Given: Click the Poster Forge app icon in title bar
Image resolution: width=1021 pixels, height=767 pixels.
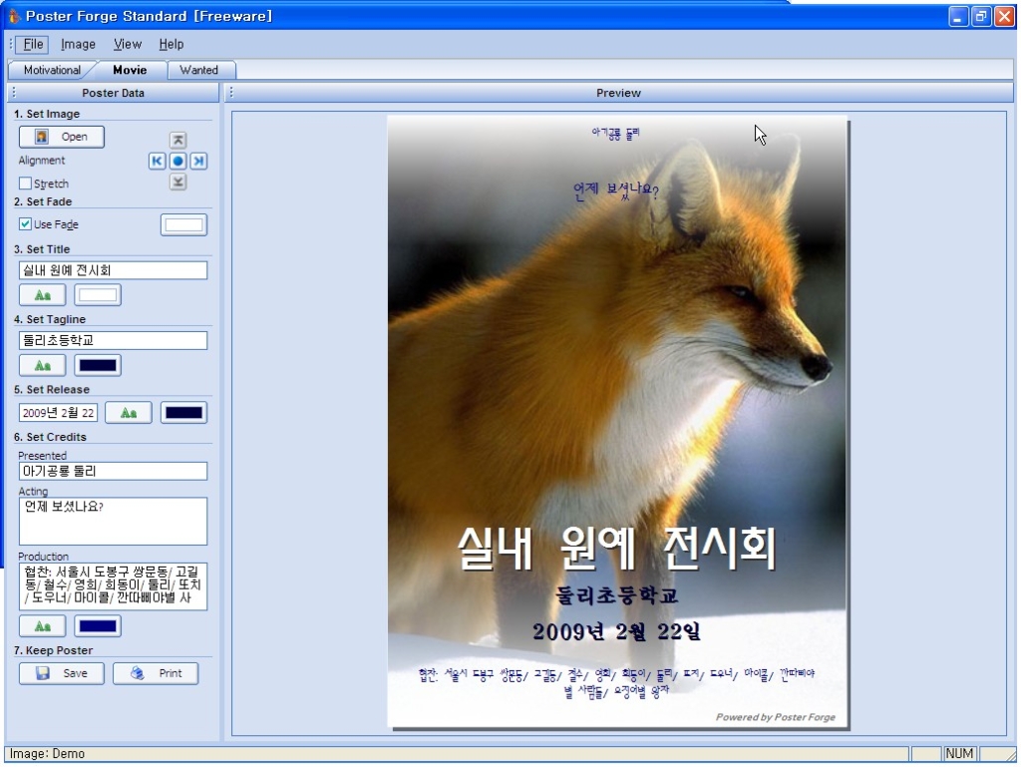Looking at the screenshot, I should [14, 16].
